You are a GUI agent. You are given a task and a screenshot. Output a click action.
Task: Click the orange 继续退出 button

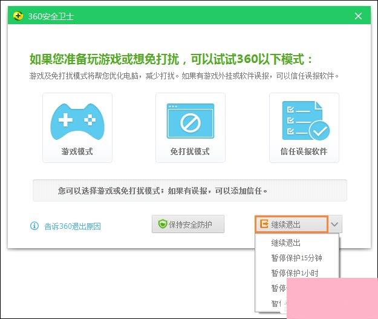(x=292, y=225)
